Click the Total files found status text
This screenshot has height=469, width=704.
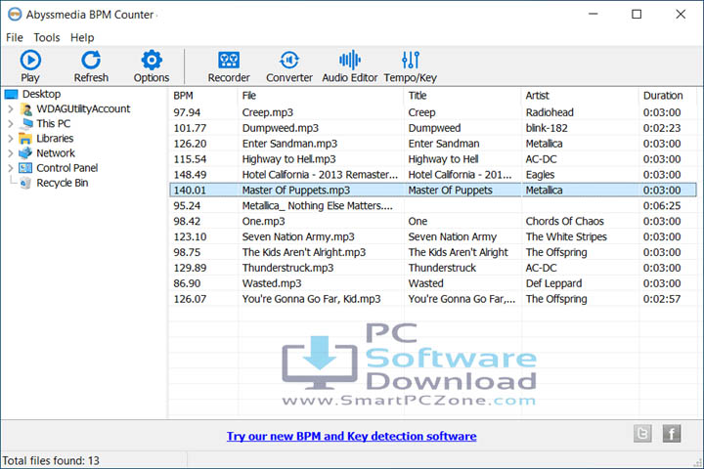click(x=51, y=461)
